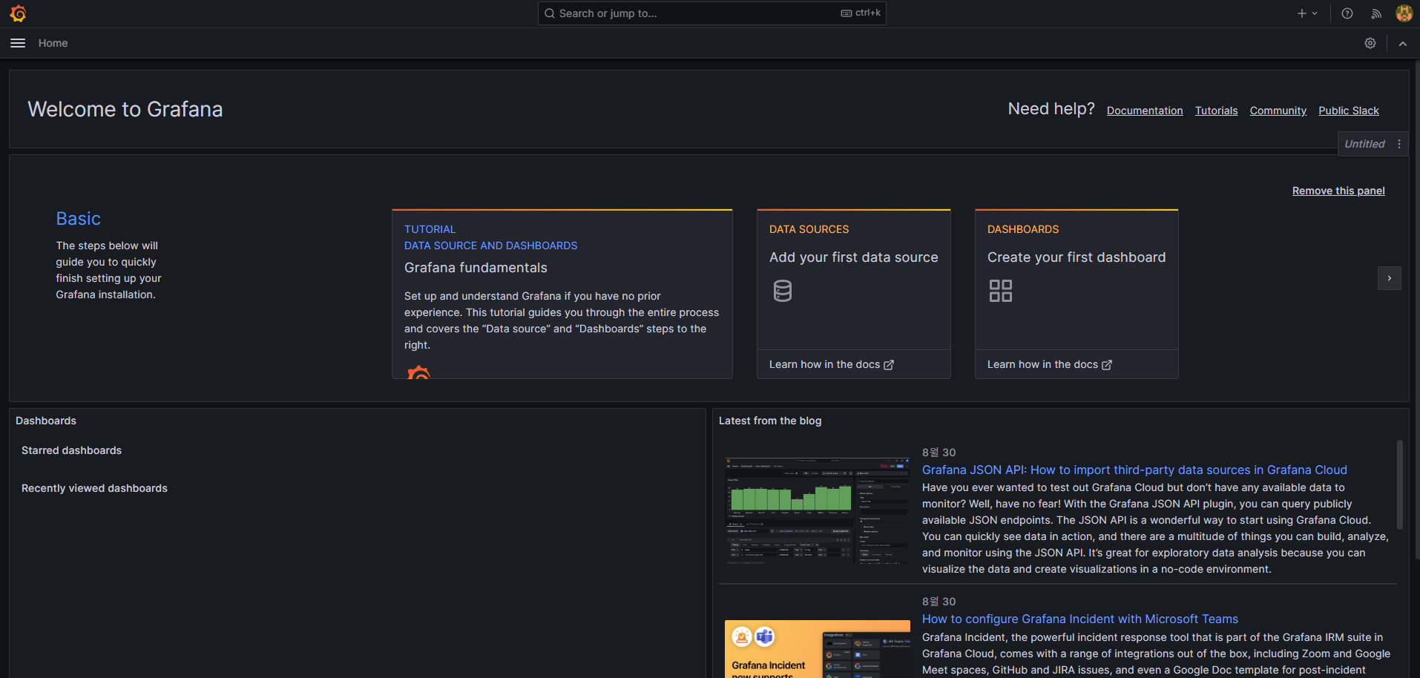Collapse the top search bar chevron
This screenshot has height=678, width=1420.
click(x=1403, y=43)
